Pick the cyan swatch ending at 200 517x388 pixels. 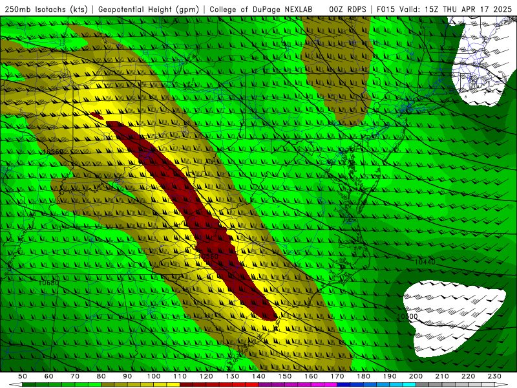click(x=410, y=385)
